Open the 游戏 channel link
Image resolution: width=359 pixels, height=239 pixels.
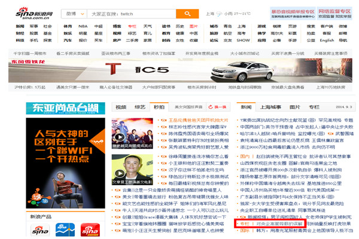tap(261, 26)
